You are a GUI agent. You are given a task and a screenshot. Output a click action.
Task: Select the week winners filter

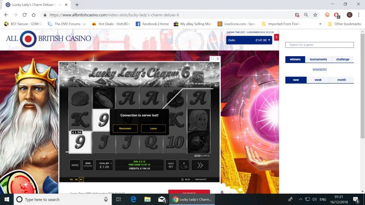[318, 80]
